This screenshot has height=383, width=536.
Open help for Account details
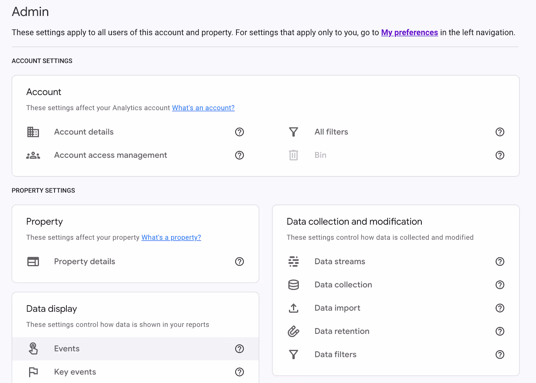point(240,132)
